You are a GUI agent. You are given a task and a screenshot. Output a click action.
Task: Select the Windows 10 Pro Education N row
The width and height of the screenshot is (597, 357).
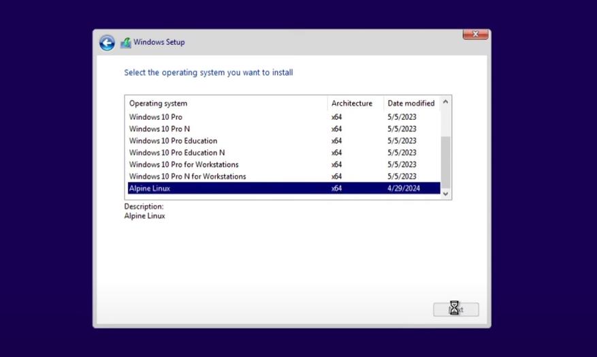click(284, 153)
